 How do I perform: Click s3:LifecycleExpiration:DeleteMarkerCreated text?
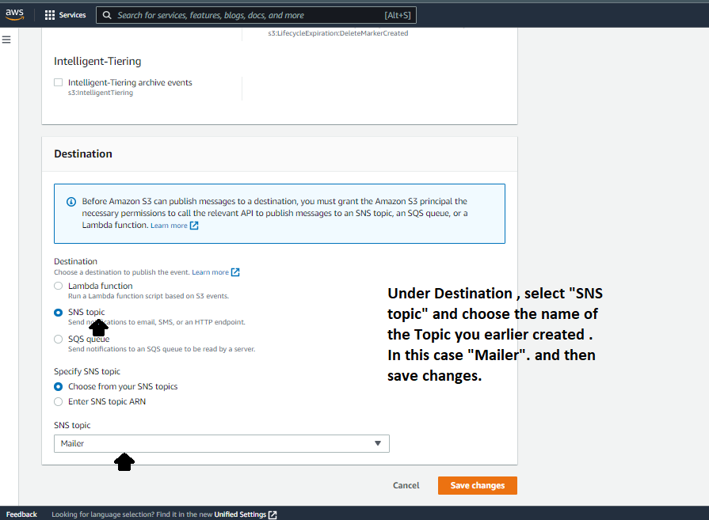[338, 33]
